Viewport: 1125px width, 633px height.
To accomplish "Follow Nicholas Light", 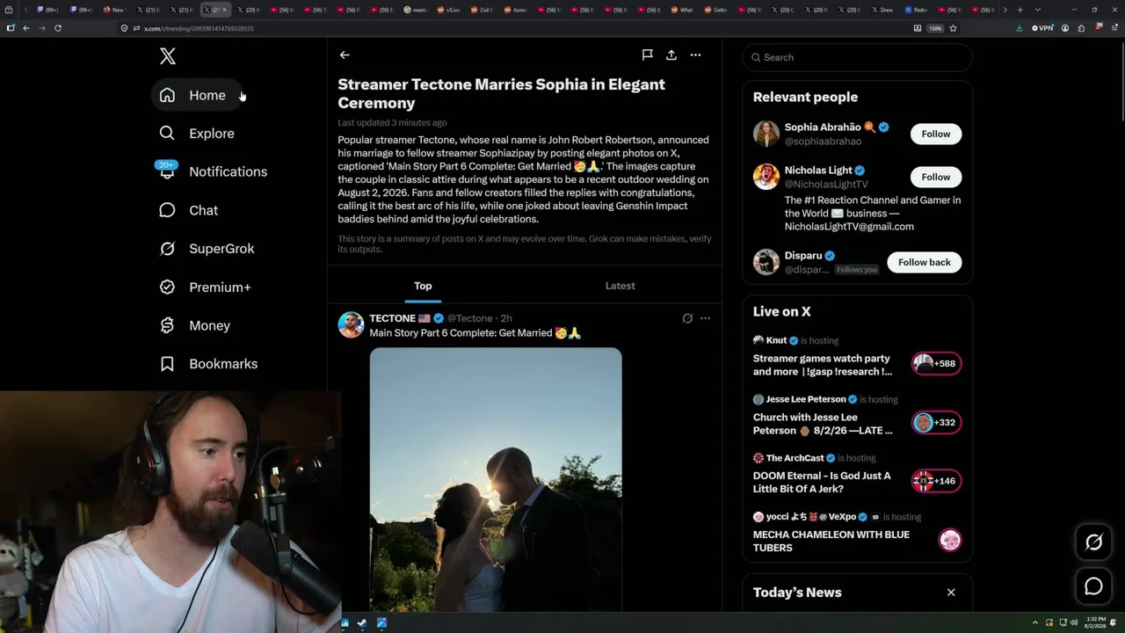I will (936, 177).
